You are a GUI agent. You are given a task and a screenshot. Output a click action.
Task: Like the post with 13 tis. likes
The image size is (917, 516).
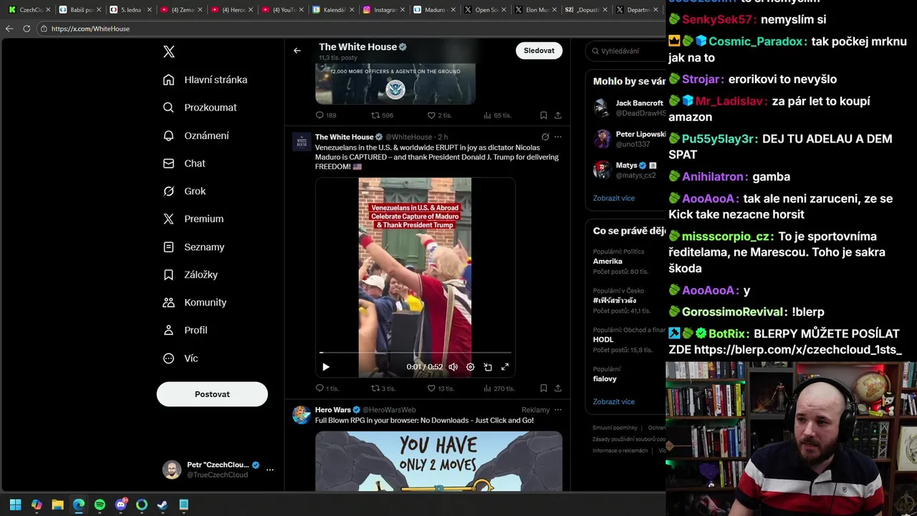(441, 388)
